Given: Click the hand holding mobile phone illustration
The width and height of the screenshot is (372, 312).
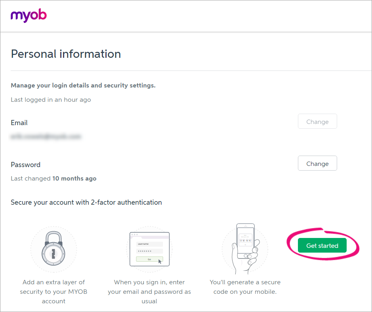Looking at the screenshot, I should coord(245,249).
